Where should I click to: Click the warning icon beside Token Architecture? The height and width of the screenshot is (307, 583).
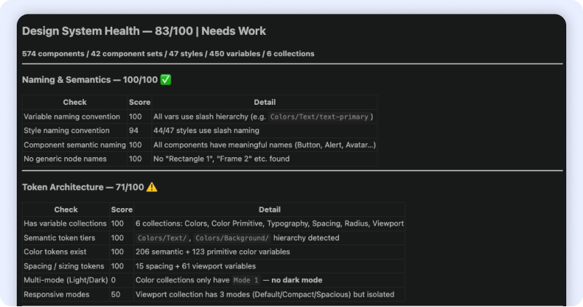(152, 187)
